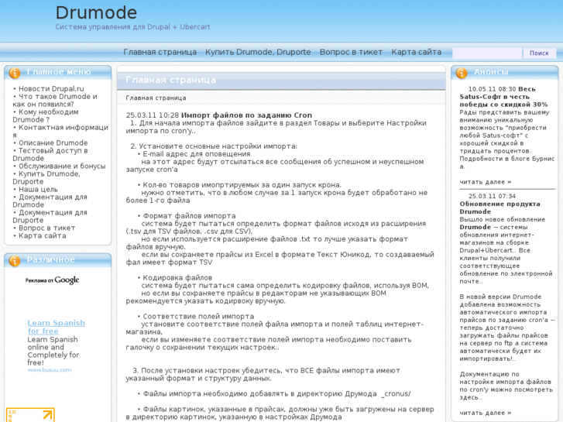Click the info icon beside Главное меню

(x=15, y=73)
